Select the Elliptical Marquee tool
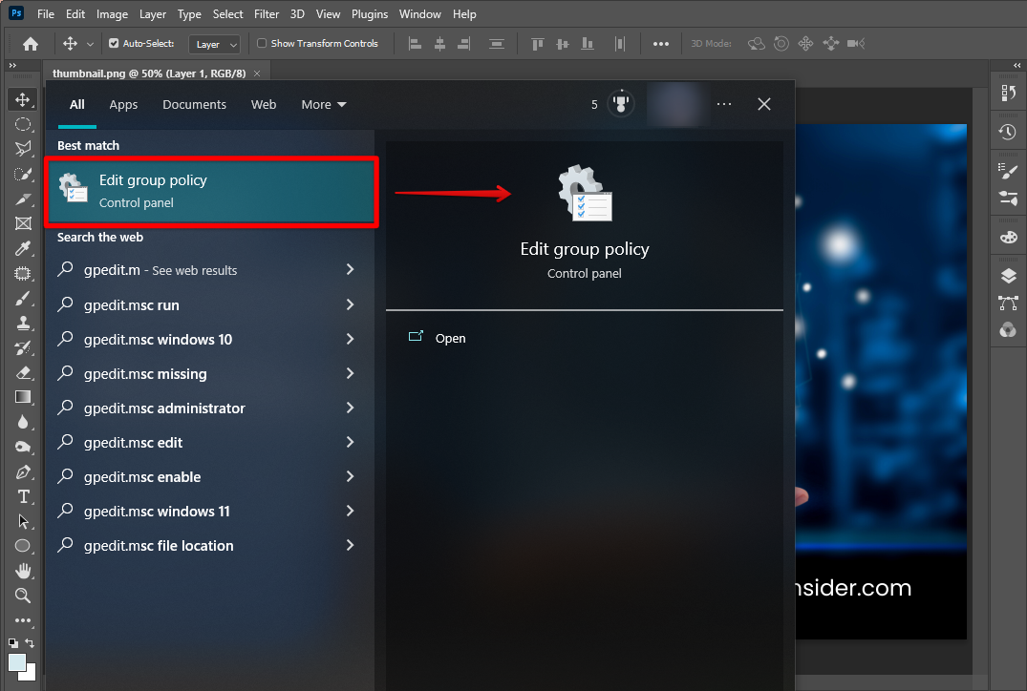This screenshot has width=1027, height=691. pyautogui.click(x=23, y=124)
